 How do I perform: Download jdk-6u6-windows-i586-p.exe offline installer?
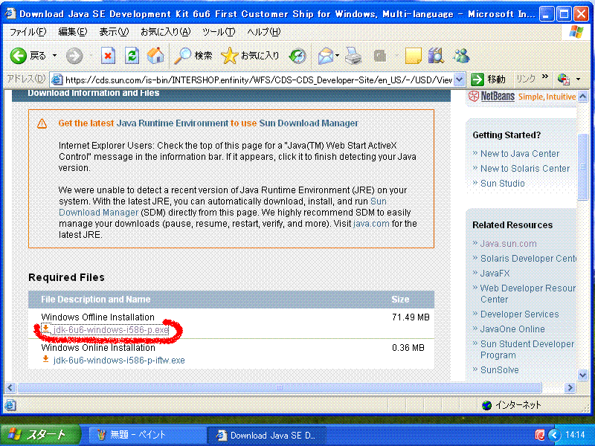[x=111, y=330]
